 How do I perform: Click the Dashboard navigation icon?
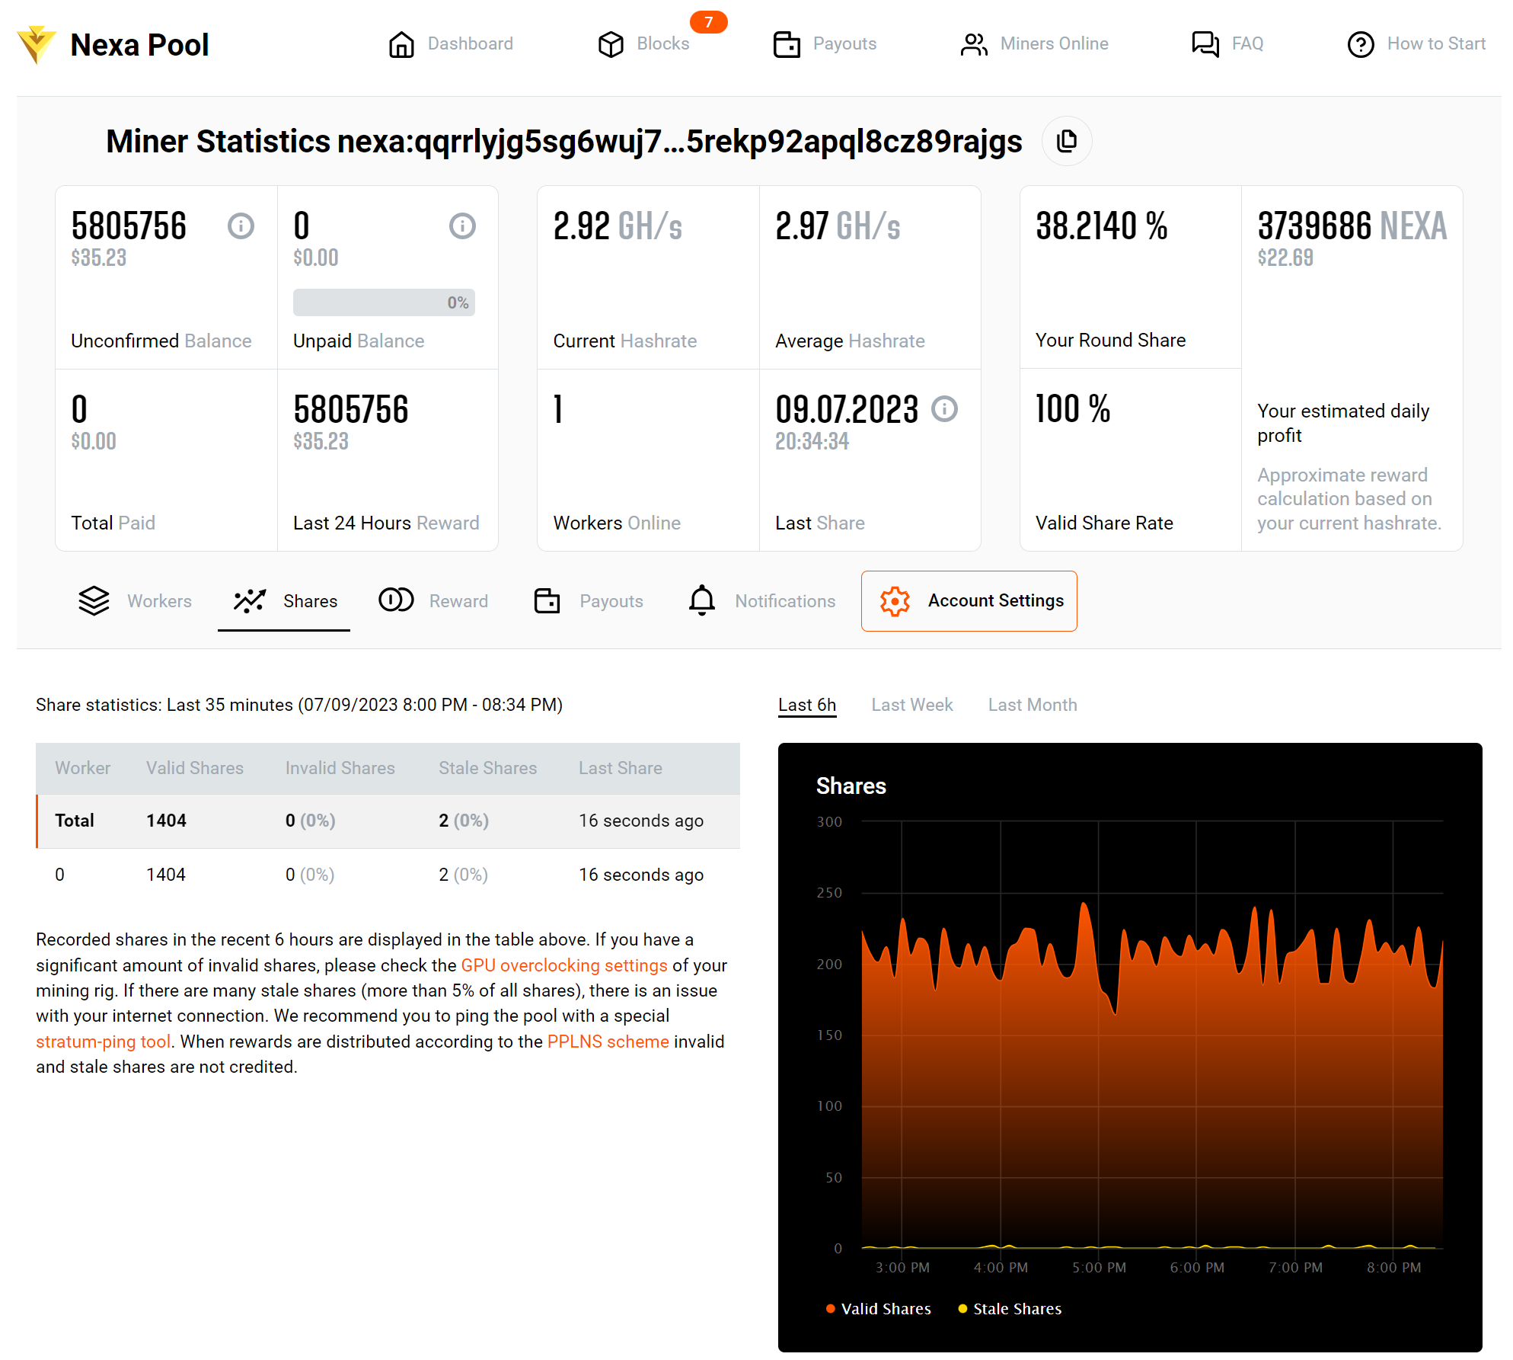[x=401, y=45]
